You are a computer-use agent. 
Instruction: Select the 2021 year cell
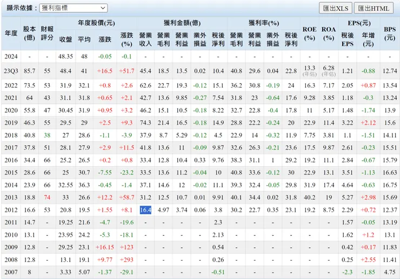pyautogui.click(x=11, y=98)
